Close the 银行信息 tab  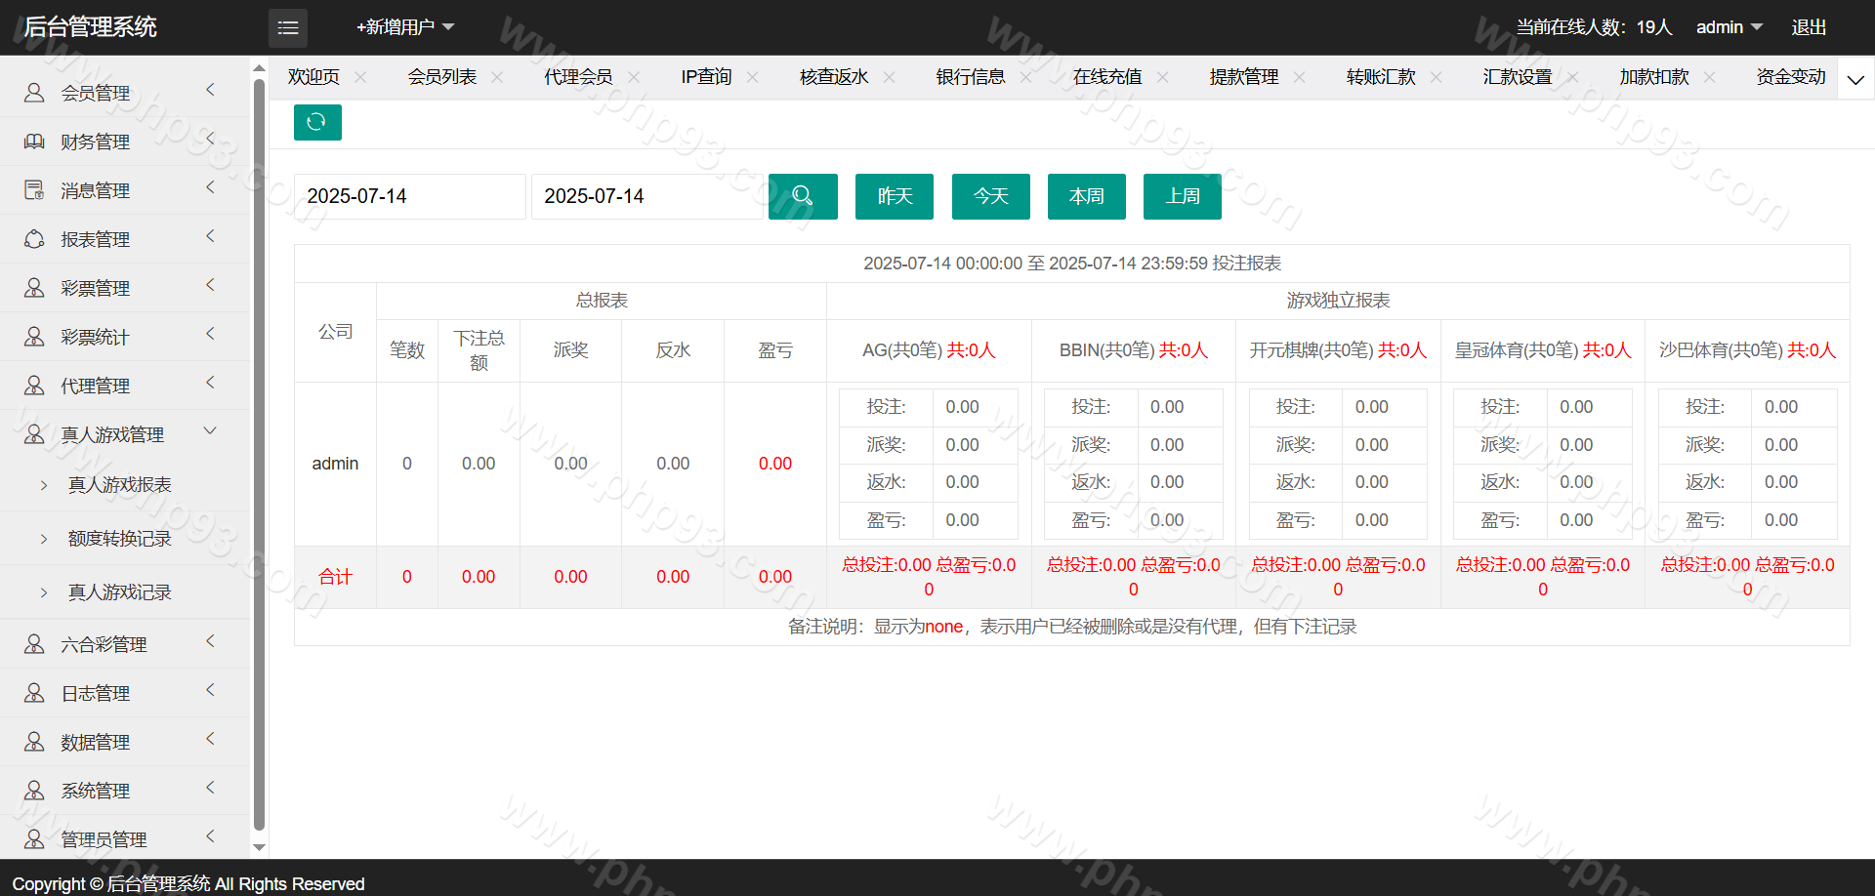pyautogui.click(x=1025, y=77)
